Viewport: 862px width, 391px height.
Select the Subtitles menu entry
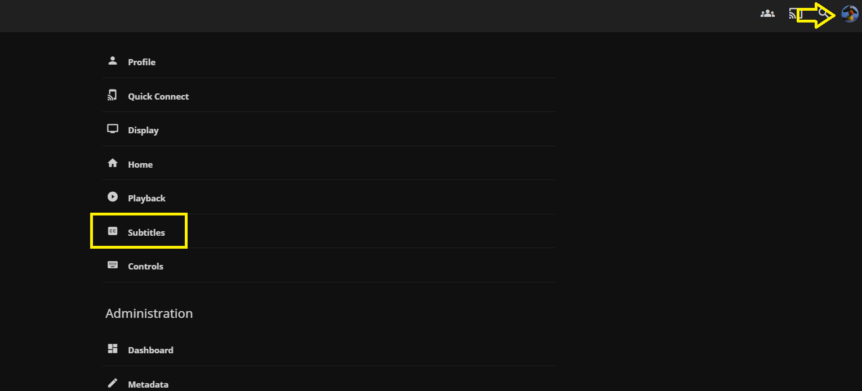146,232
